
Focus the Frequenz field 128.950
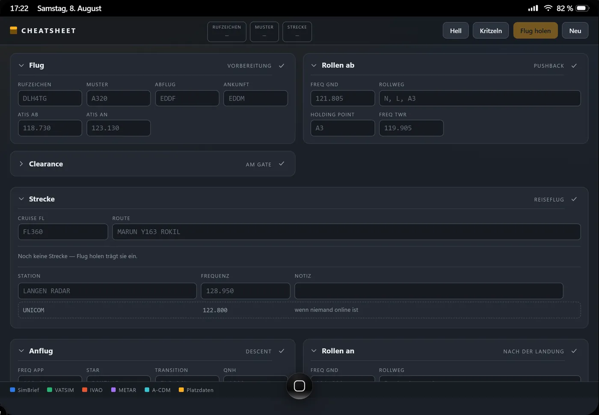click(x=246, y=291)
